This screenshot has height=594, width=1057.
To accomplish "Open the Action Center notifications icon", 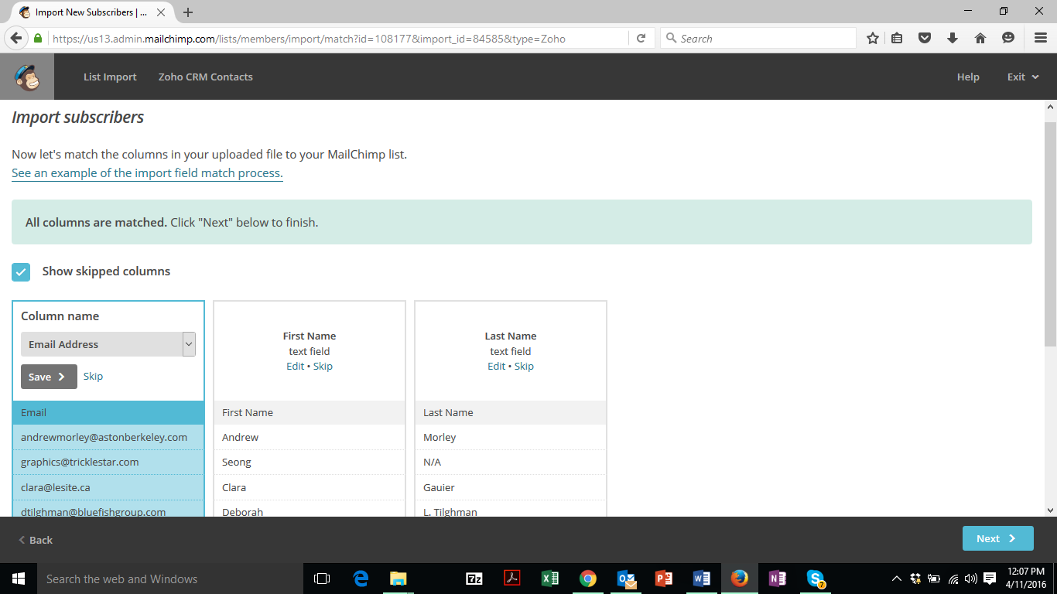I will pos(990,579).
